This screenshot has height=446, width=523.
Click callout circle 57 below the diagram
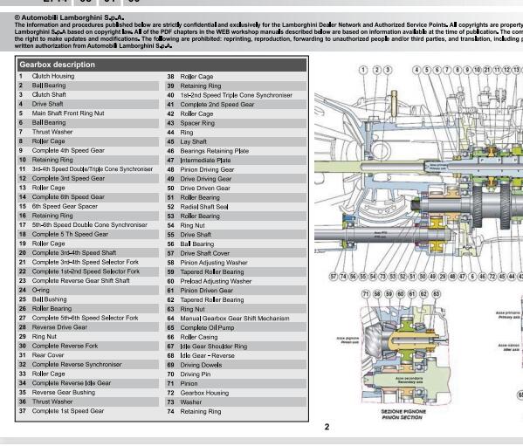[334, 277]
